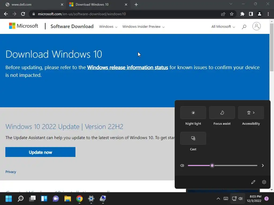Viewport: 274px width, 205px height.
Task: Expand the Windows navigation dropdown
Action: (108, 27)
